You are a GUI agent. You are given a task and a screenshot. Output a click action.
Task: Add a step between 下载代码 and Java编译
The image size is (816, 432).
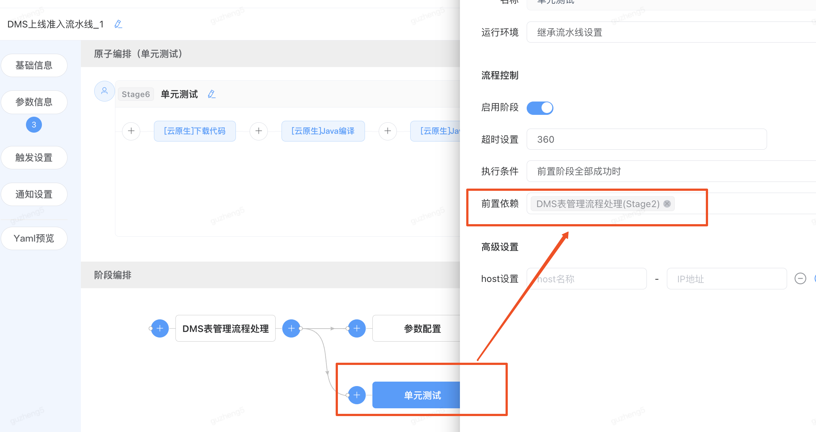point(259,131)
